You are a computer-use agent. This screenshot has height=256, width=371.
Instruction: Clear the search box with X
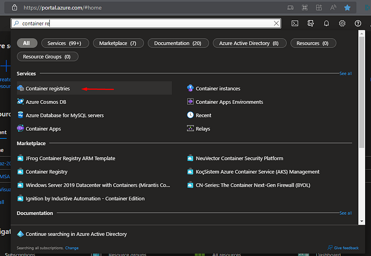click(x=276, y=23)
